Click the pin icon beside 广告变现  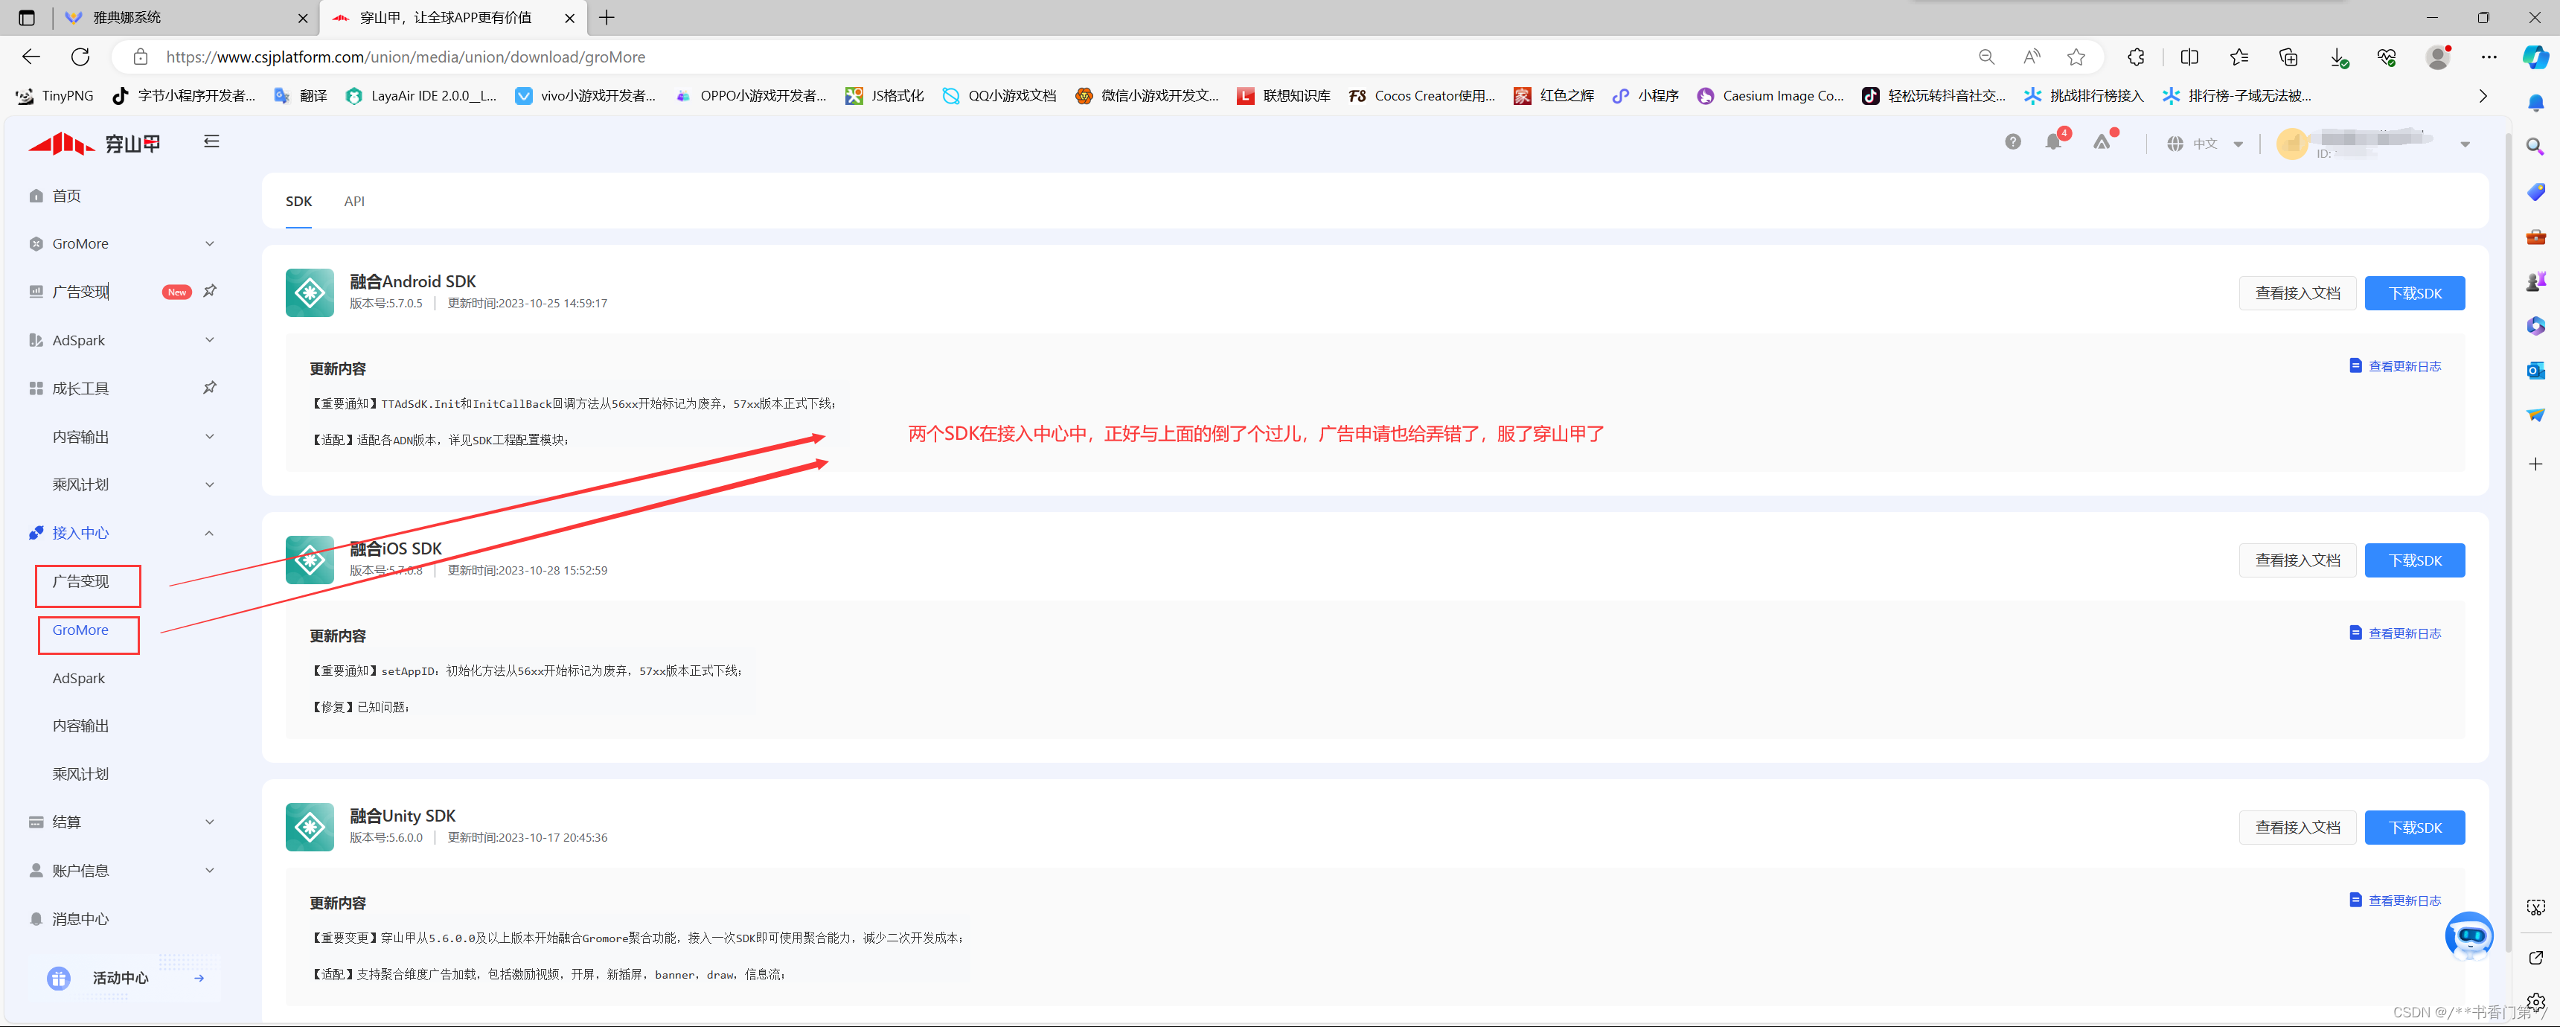(x=210, y=291)
